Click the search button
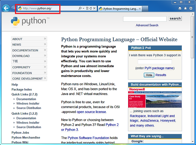Screen dimensions: 196x145 pos(175,18)
